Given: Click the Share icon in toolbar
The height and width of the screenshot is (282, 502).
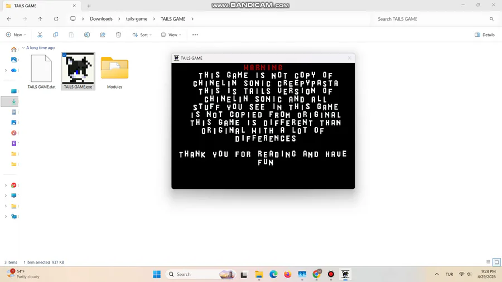Looking at the screenshot, I should 103,35.
